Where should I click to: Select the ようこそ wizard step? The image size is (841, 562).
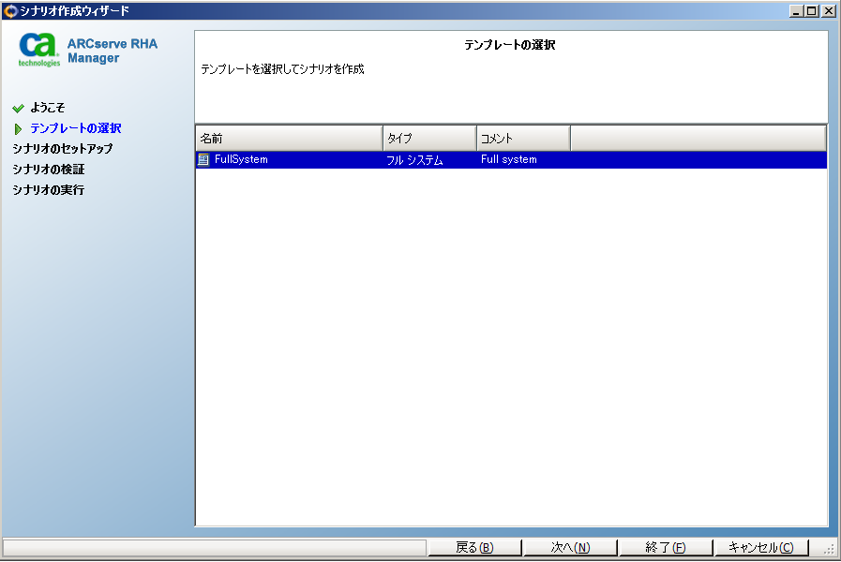point(47,108)
